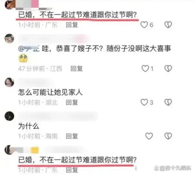
Task: Like the Hubei comment with 3 likes
Action: (x=144, y=102)
